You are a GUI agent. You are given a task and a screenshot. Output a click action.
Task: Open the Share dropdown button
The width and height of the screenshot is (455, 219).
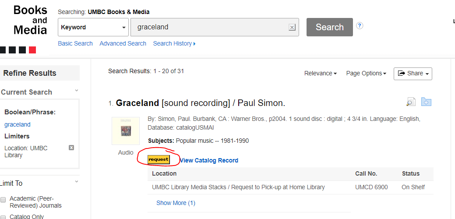[x=413, y=74]
